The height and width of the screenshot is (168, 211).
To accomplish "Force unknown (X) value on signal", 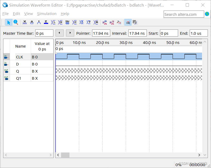I will coord(25,22).
